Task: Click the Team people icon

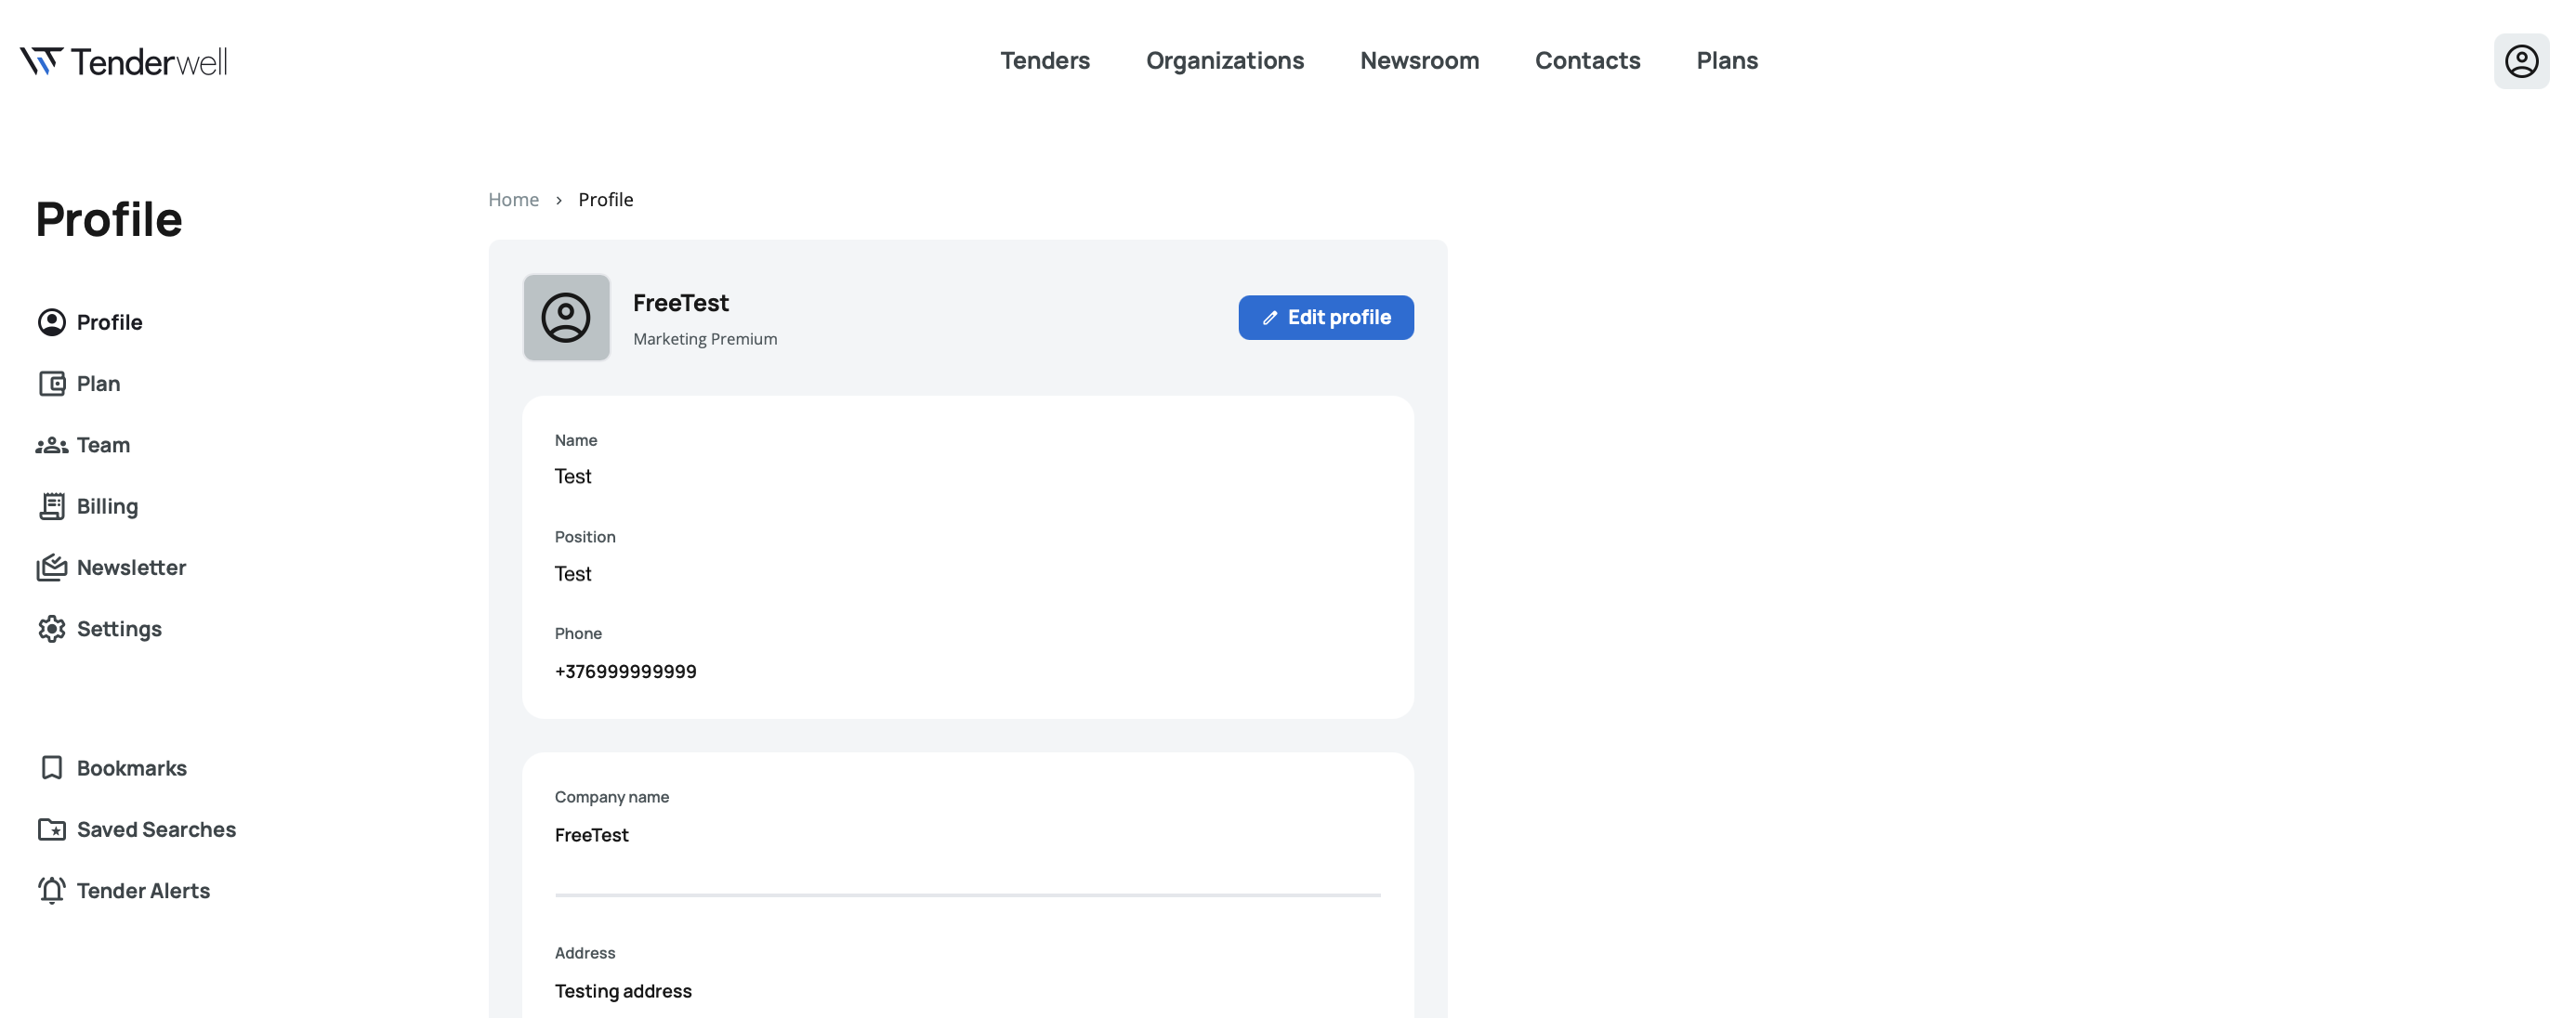Action: click(x=51, y=446)
